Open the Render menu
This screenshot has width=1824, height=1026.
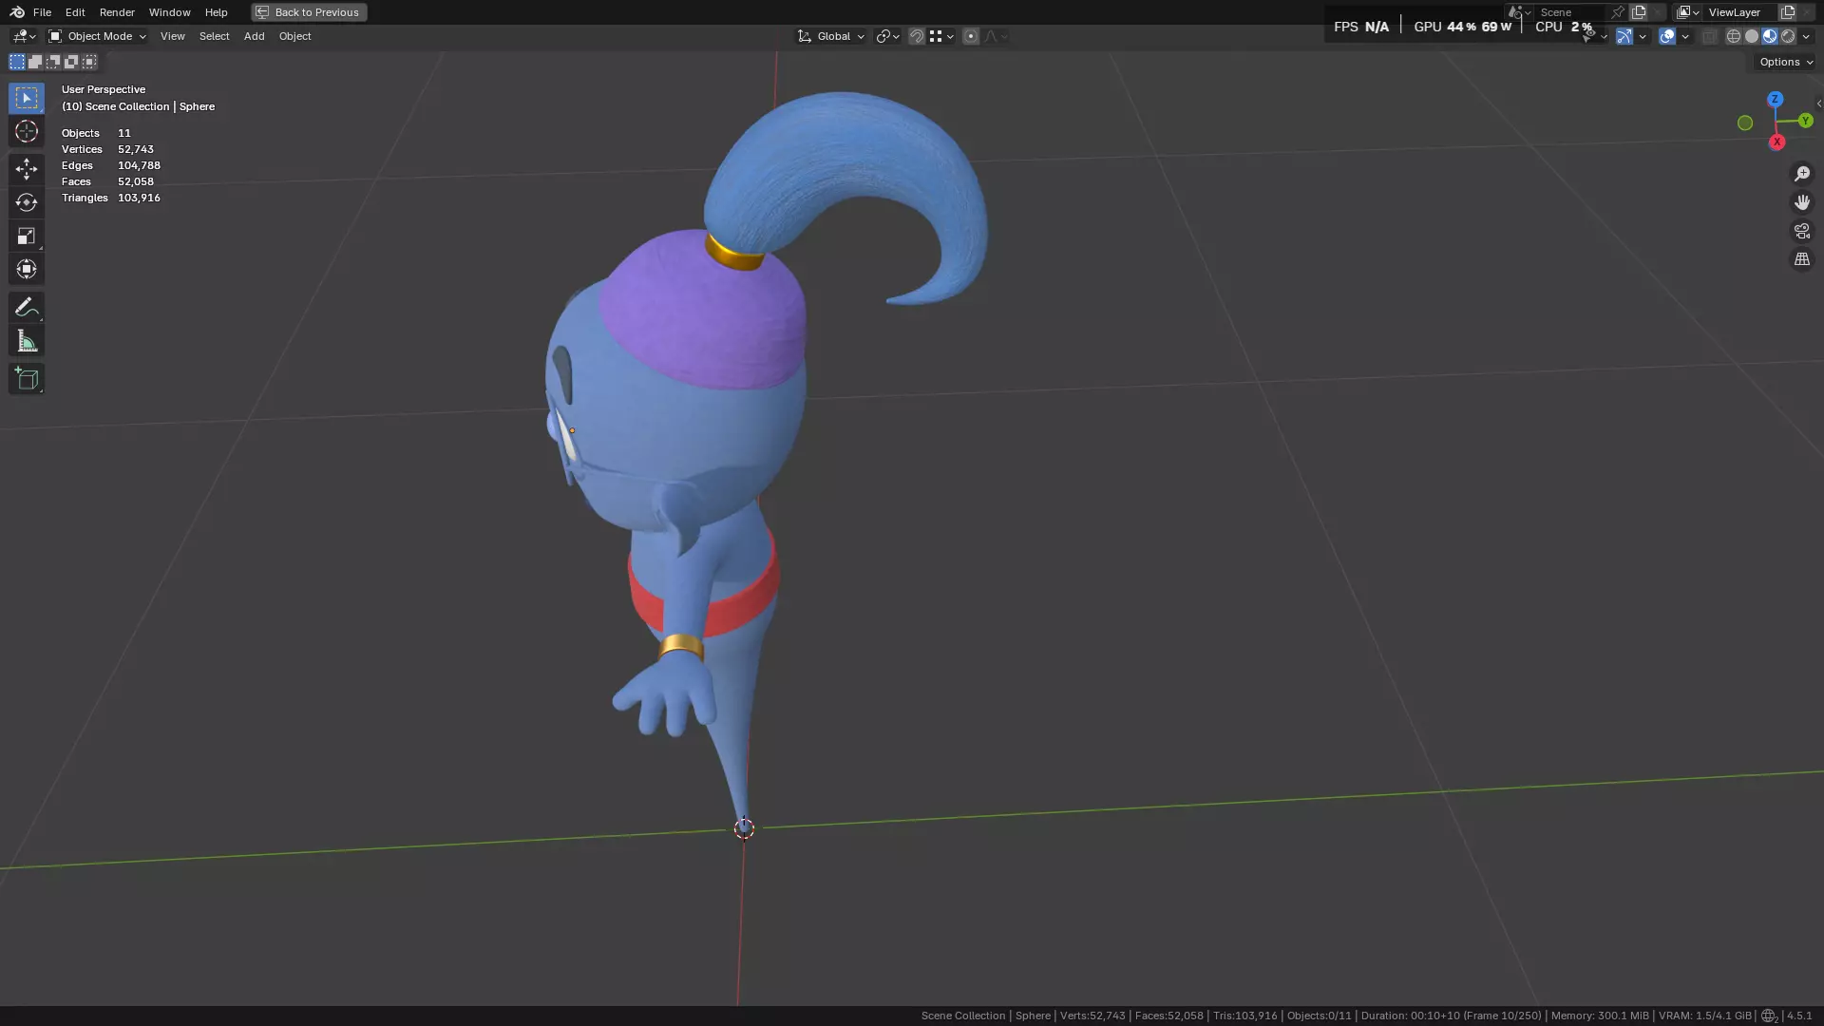click(117, 12)
